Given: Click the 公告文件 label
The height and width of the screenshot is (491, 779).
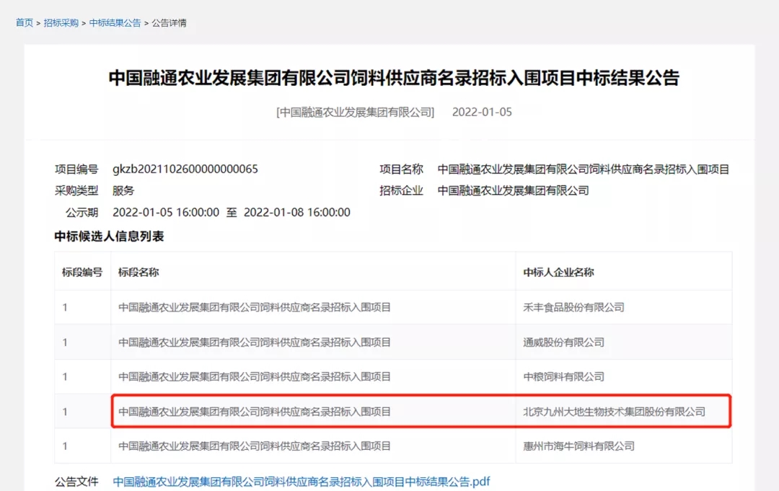Looking at the screenshot, I should [76, 482].
